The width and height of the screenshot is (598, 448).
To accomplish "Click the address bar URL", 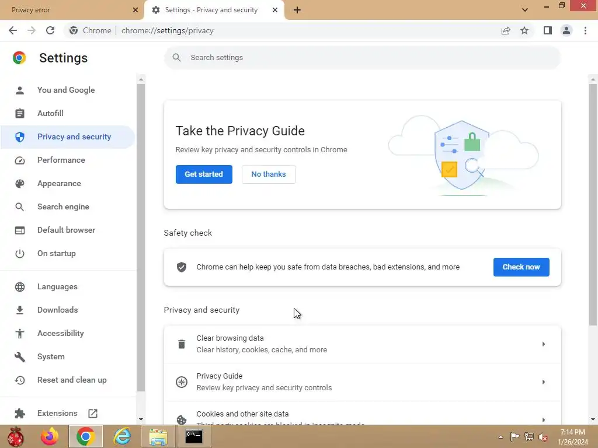I will 168,30.
